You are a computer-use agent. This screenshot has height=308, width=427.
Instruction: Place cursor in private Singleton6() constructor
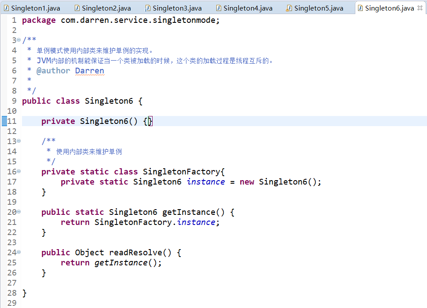point(97,121)
